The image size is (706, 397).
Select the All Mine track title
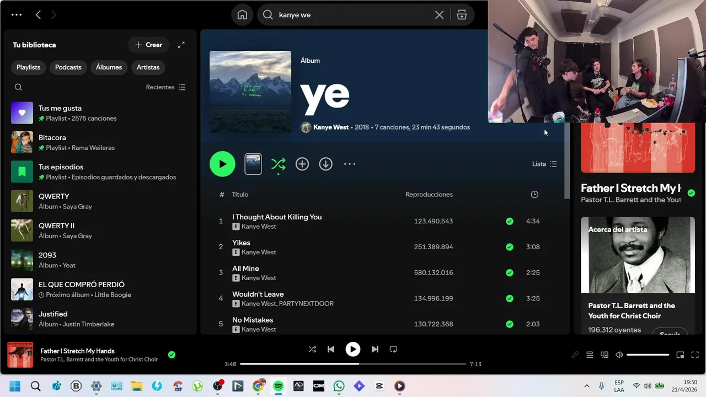(x=245, y=269)
